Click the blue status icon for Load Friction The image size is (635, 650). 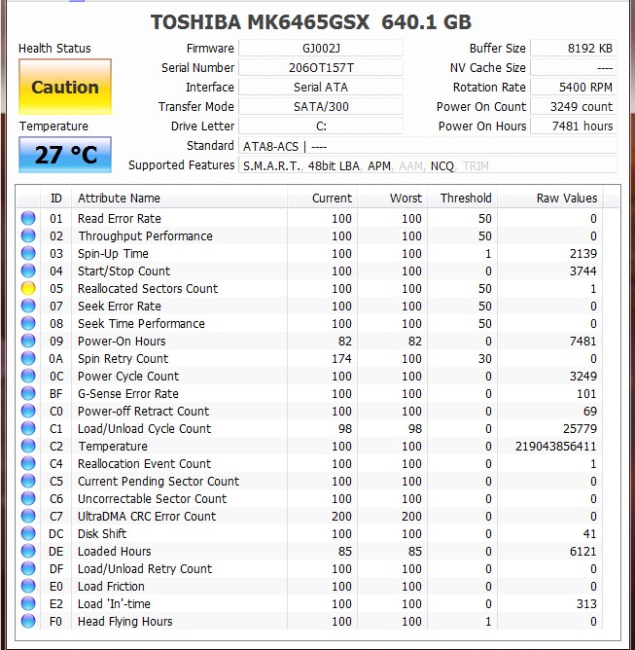(28, 586)
